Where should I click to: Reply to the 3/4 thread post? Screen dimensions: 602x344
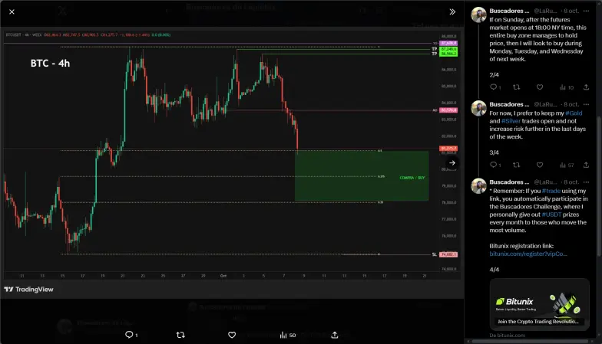(495, 165)
